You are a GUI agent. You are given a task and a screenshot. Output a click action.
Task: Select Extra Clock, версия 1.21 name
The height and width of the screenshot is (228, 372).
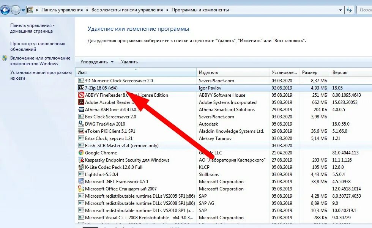coord(109,138)
